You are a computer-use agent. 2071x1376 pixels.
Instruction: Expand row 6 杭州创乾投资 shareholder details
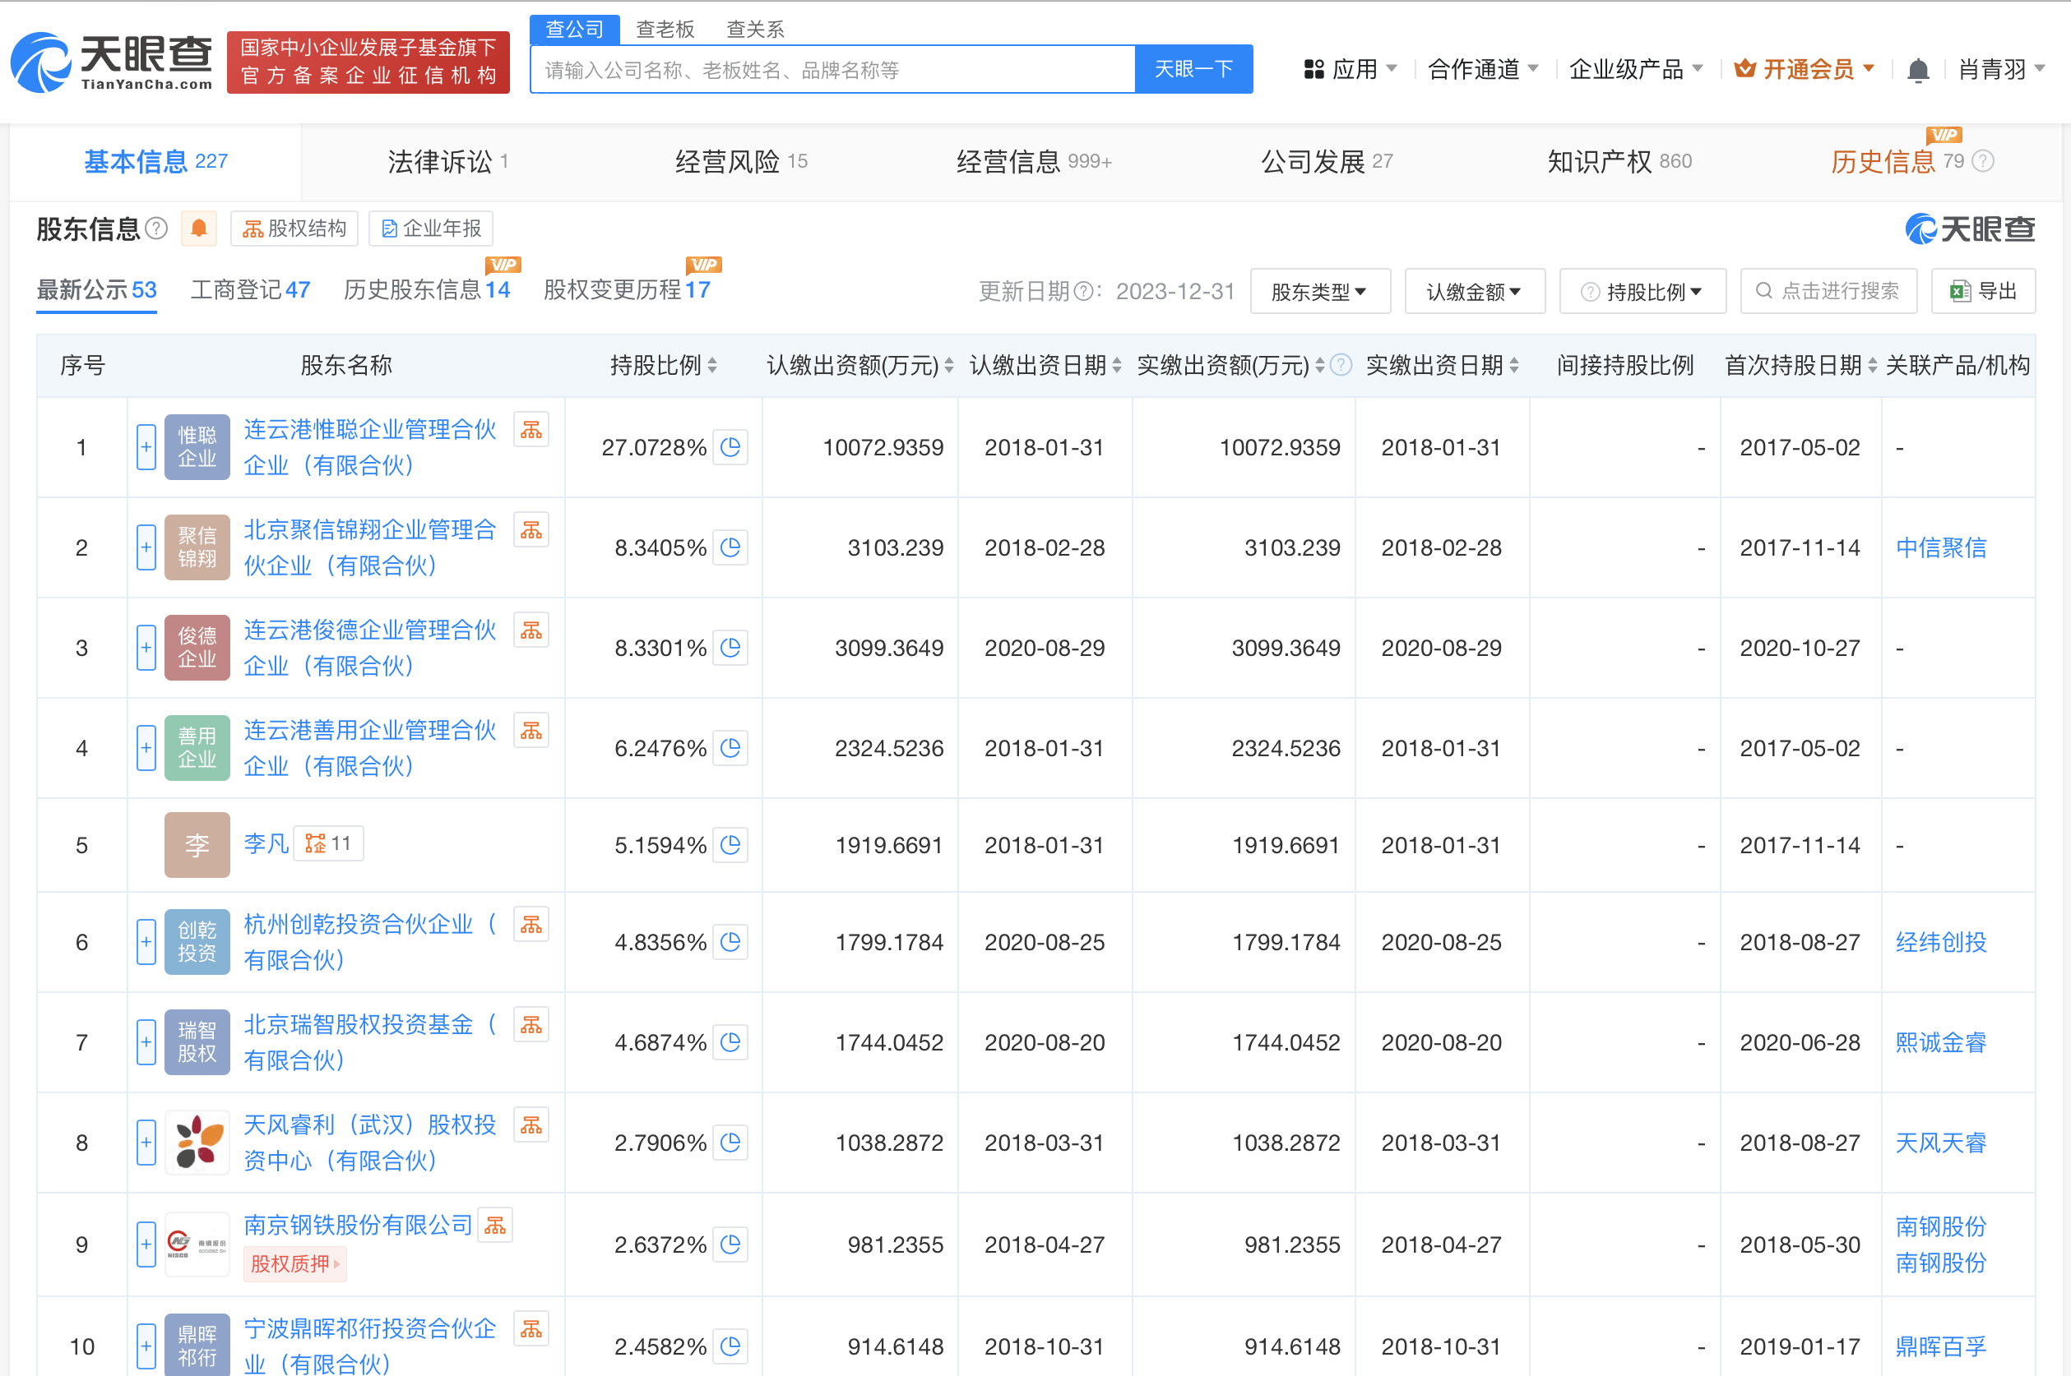(146, 943)
